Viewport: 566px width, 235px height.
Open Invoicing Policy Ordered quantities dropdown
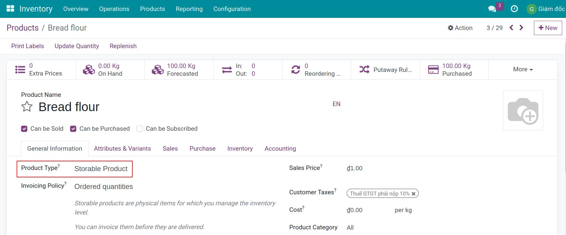(104, 187)
